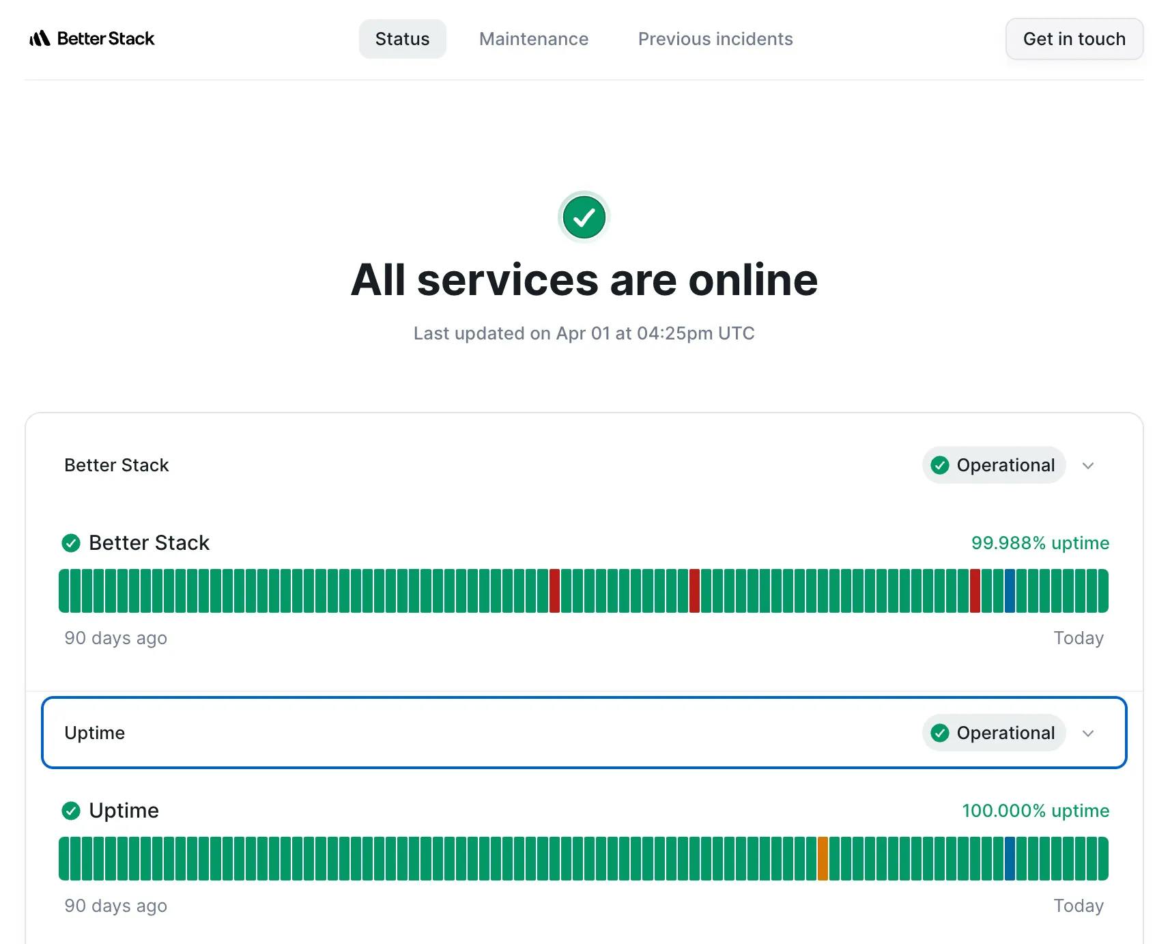Click the Get in touch button
Screen dimensions: 1170x944
[x=1074, y=39]
